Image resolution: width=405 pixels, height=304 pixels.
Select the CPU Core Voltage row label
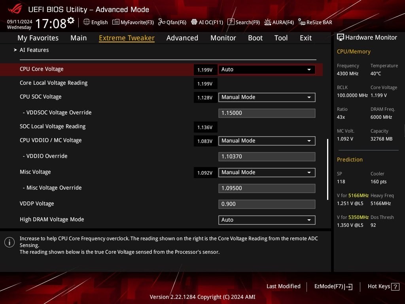[x=42, y=69]
